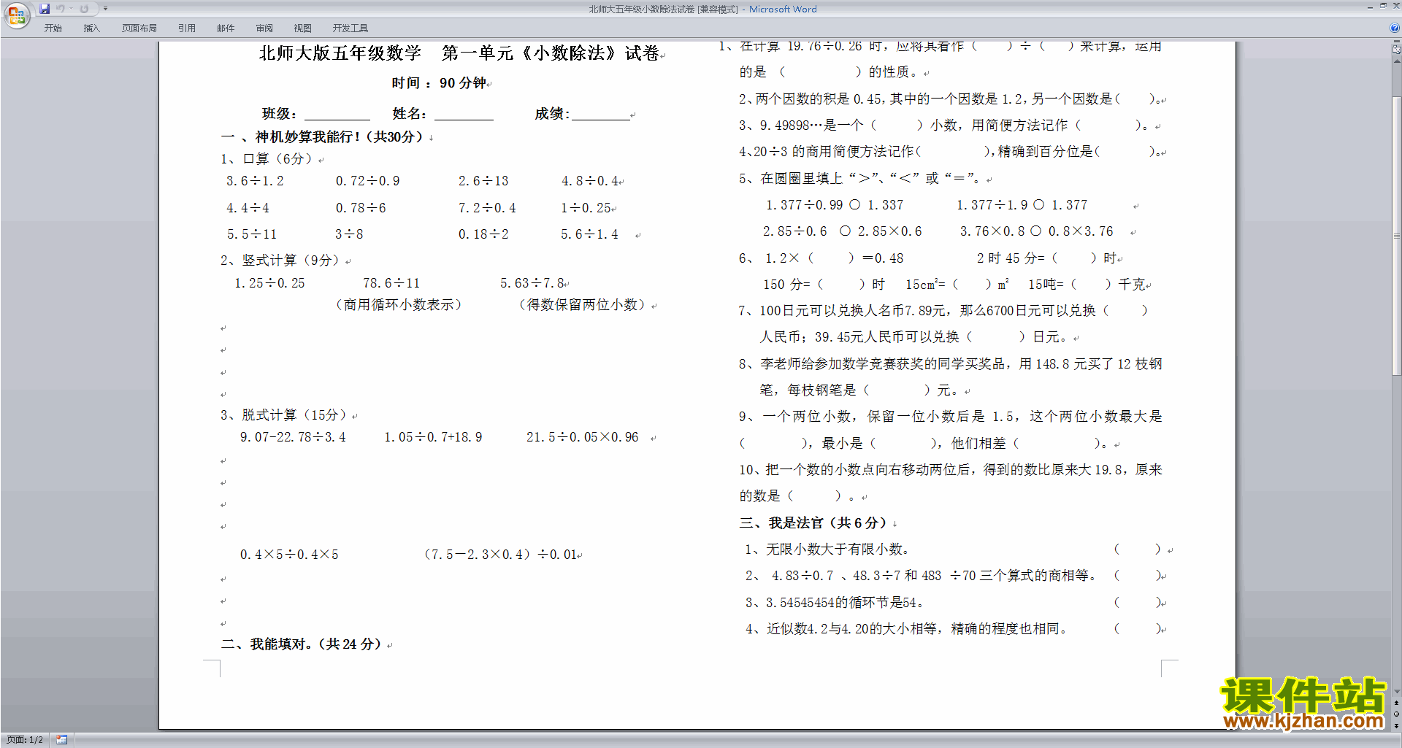Click the Previous Page double-arrow button
The width and height of the screenshot is (1402, 748).
click(1397, 703)
